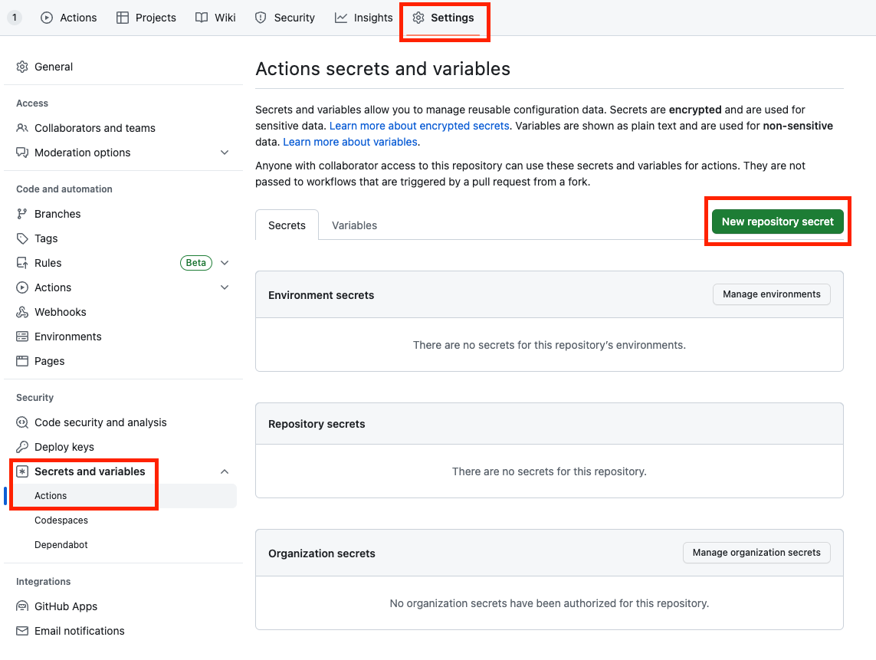The width and height of the screenshot is (876, 660).
Task: Open the Security tab in repository nav
Action: coord(285,18)
